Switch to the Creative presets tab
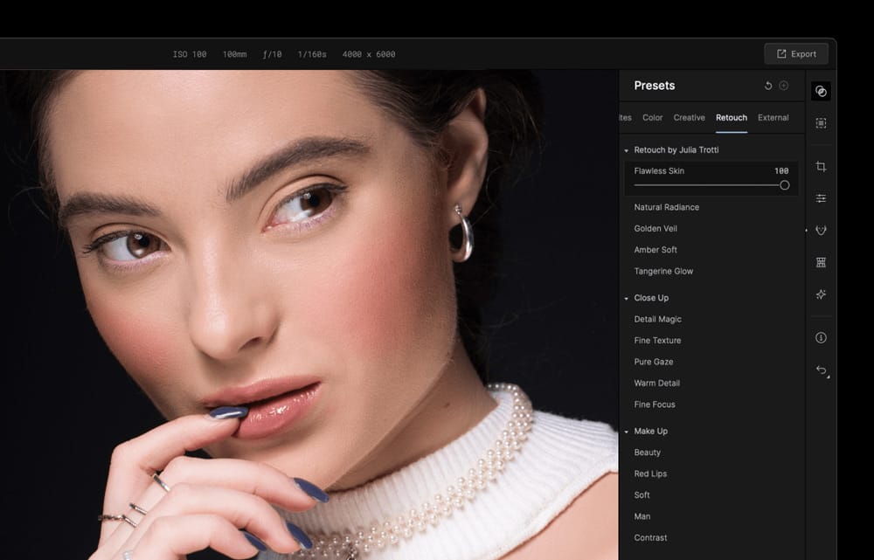The height and width of the screenshot is (560, 874). pyautogui.click(x=689, y=118)
